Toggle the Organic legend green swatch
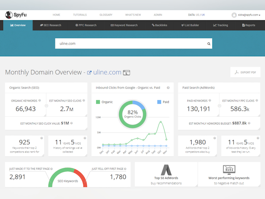 98,102
